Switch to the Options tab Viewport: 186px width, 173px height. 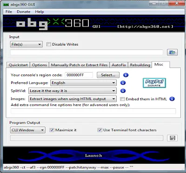pos(40,65)
